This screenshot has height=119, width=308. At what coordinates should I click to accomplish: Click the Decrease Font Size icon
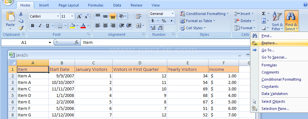86,16
